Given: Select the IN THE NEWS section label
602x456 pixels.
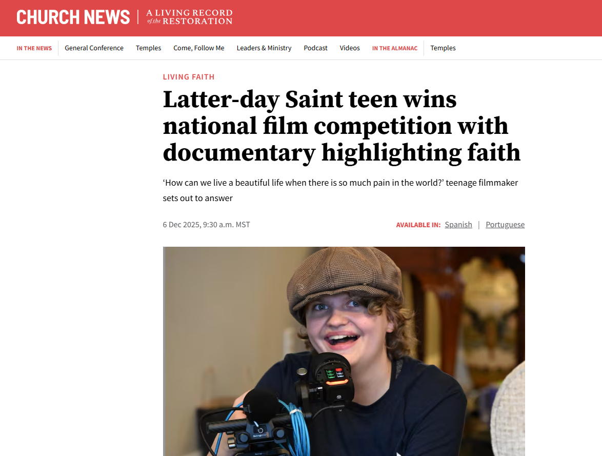Looking at the screenshot, I should point(34,48).
